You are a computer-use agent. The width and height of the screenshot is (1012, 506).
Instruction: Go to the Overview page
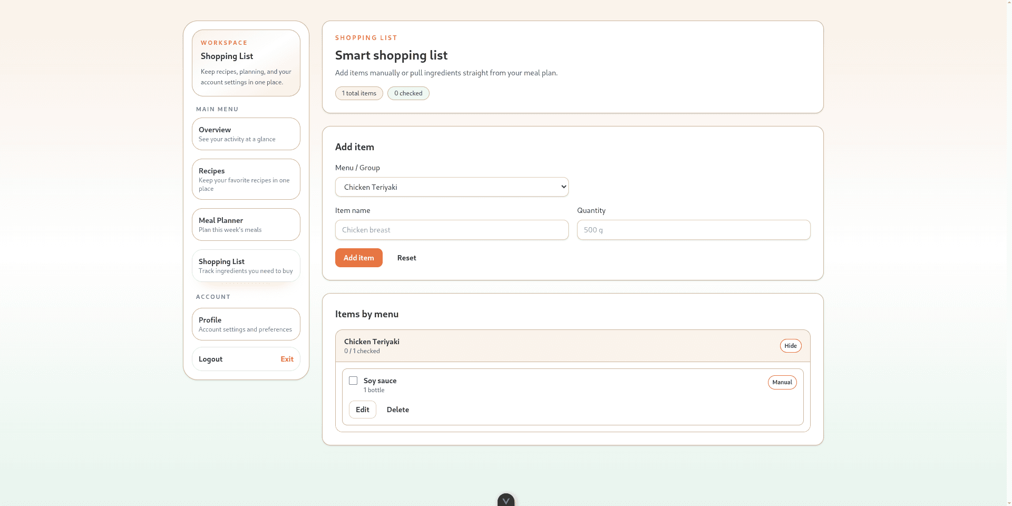tap(246, 134)
